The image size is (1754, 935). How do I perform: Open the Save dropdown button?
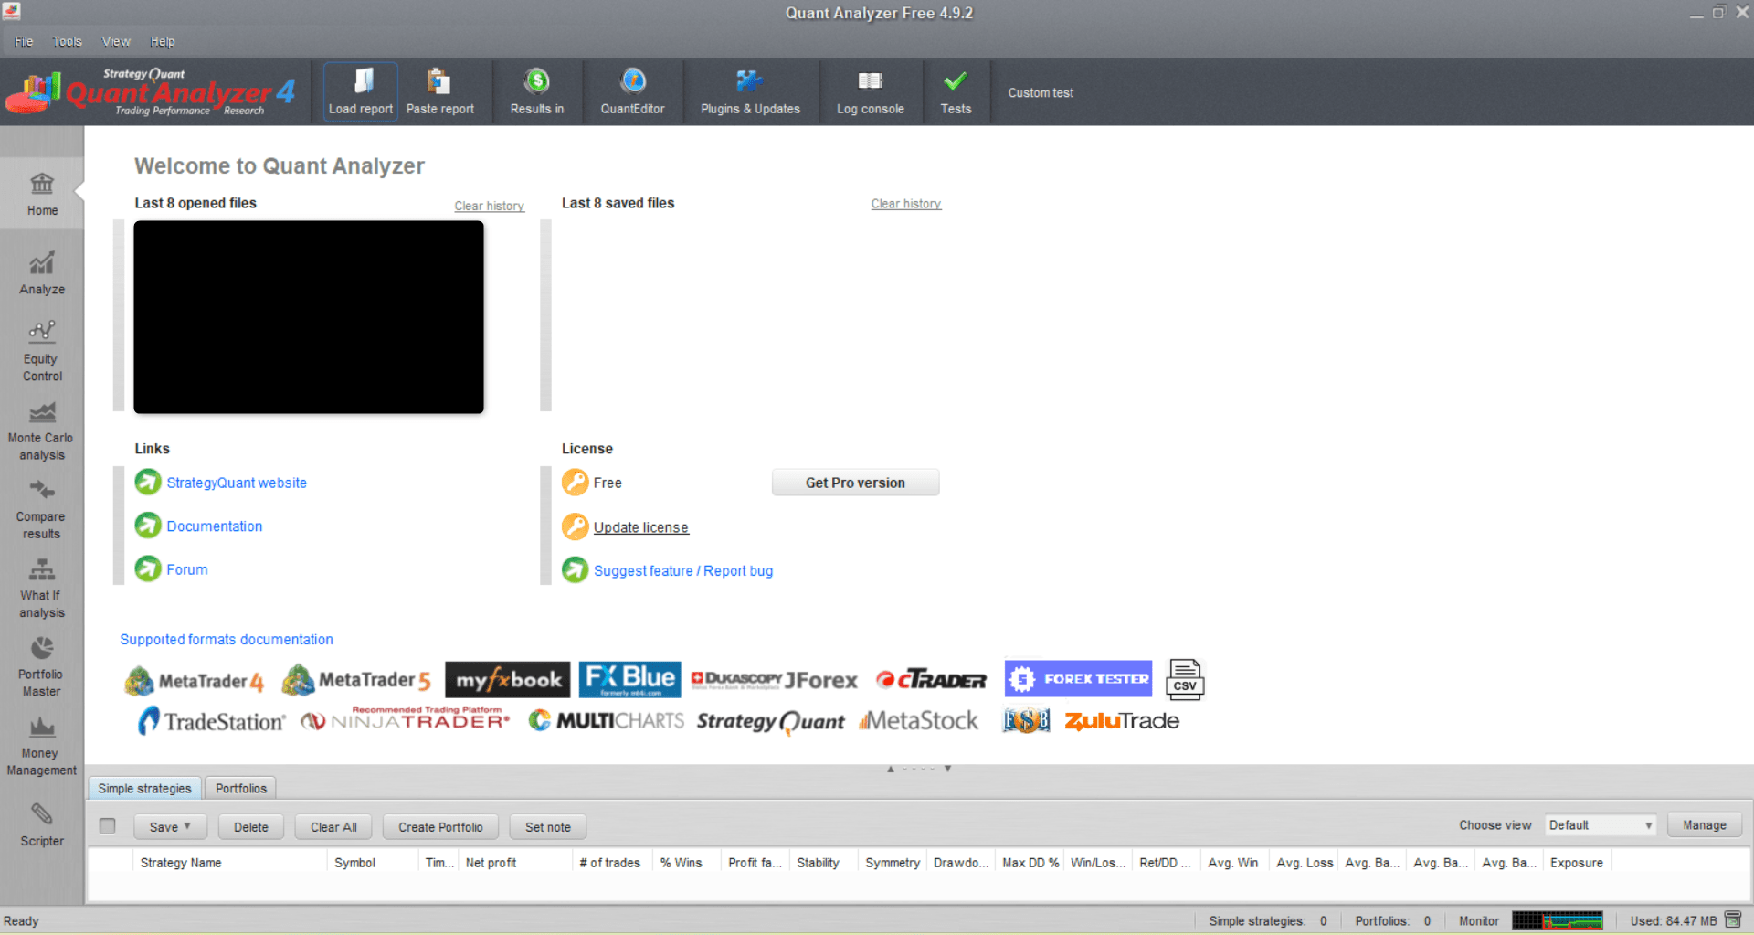170,827
